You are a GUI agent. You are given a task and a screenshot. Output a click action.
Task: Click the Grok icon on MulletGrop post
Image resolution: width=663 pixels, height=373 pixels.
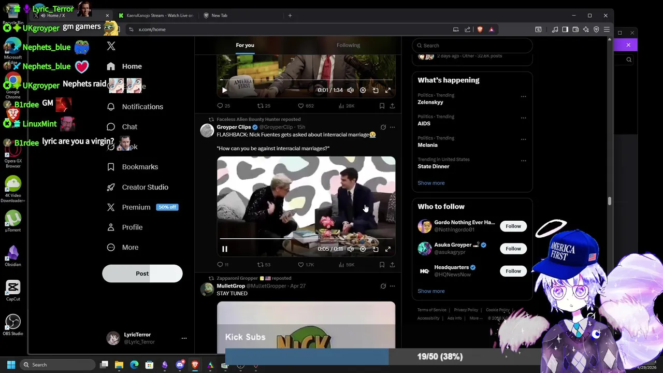tap(383, 286)
